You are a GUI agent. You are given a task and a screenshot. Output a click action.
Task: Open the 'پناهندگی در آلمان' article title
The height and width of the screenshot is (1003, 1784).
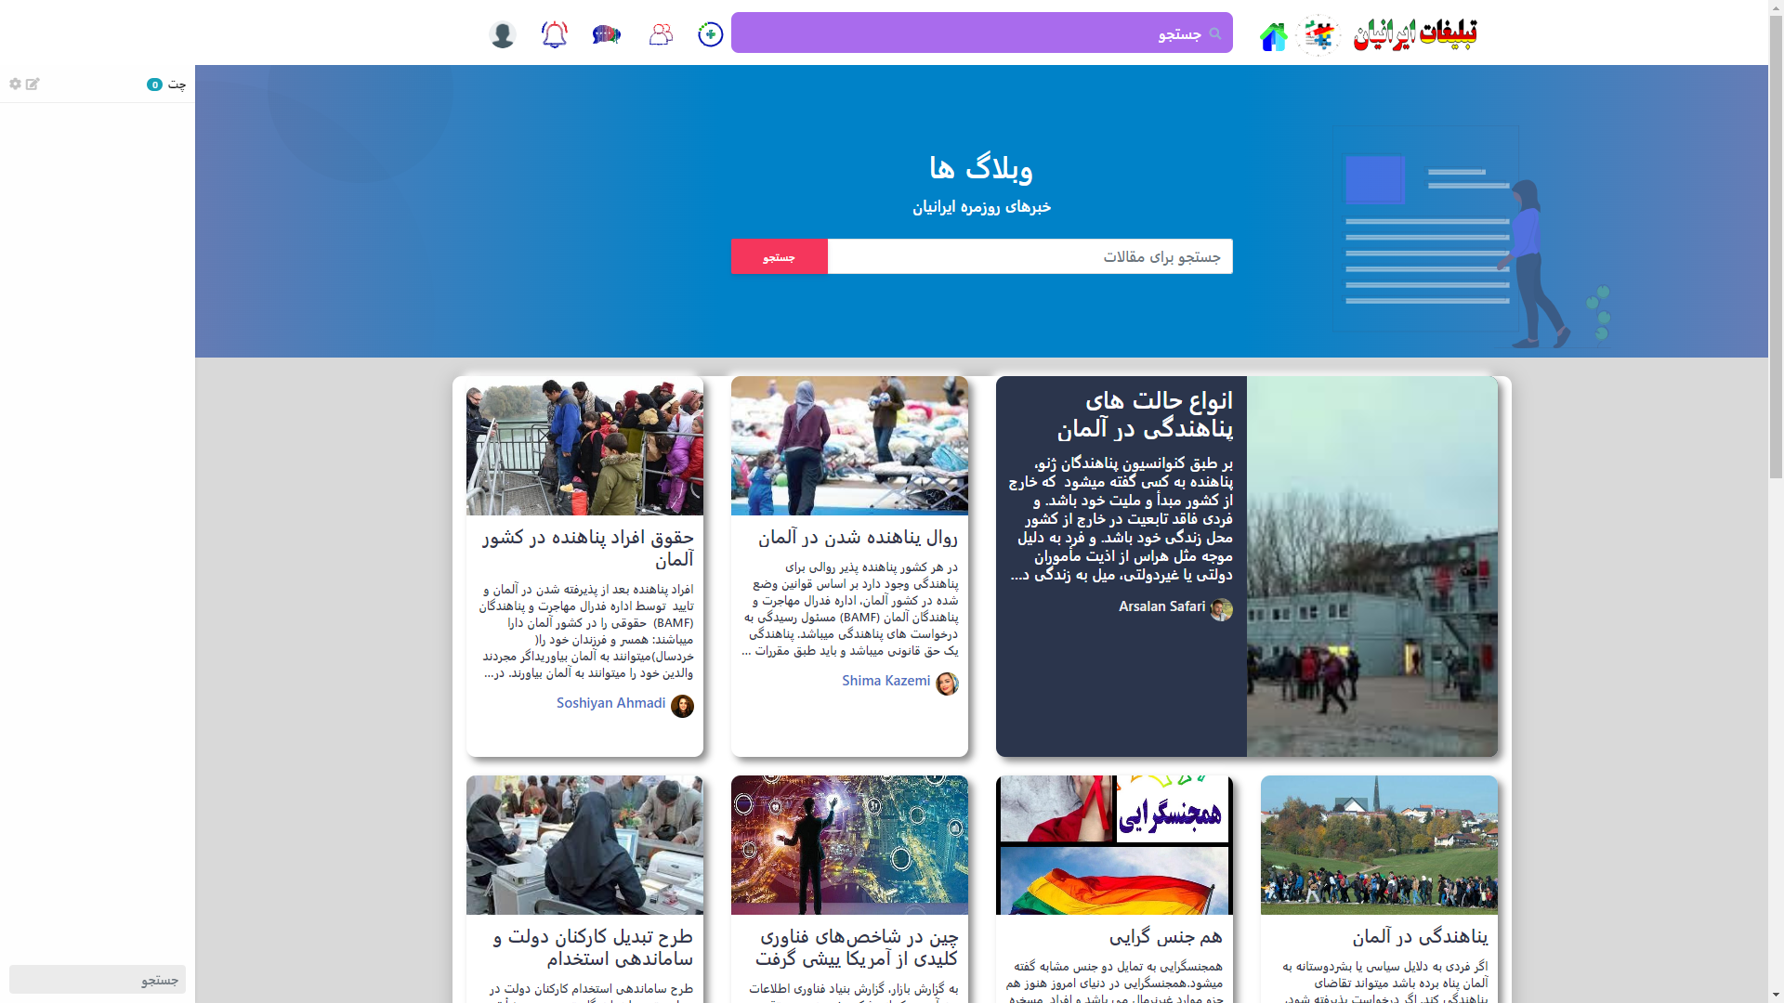[1420, 936]
